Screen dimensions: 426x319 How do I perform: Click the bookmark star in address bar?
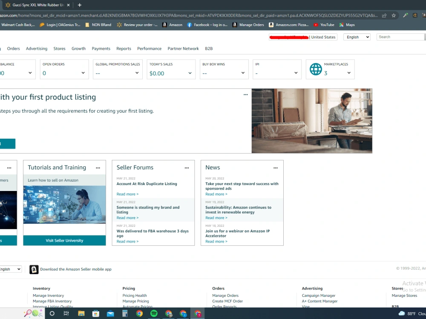[394, 15]
